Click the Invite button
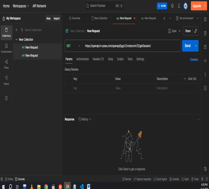 [162, 6]
